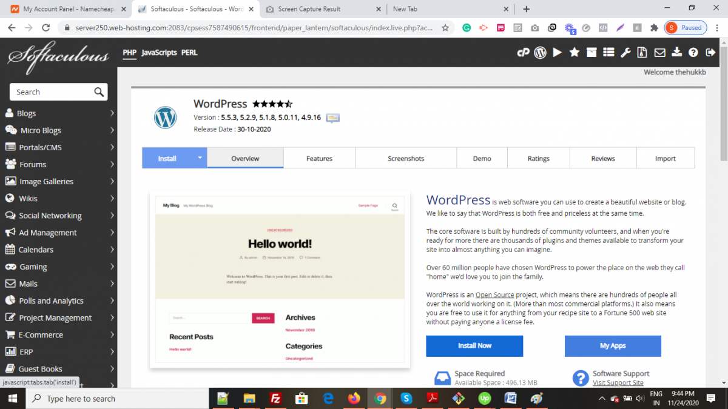Click the Install Now button
Viewport: 728px width, 409px height.
point(474,346)
